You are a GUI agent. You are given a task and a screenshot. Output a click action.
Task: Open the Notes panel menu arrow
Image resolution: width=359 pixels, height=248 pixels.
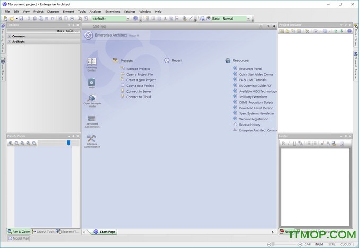341,136
